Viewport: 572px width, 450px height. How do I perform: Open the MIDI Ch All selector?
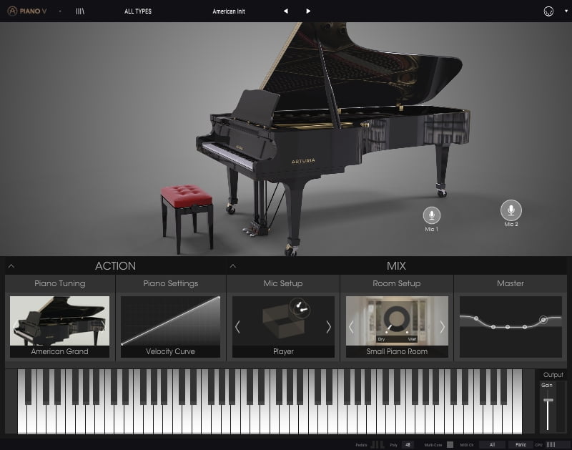pos(492,445)
